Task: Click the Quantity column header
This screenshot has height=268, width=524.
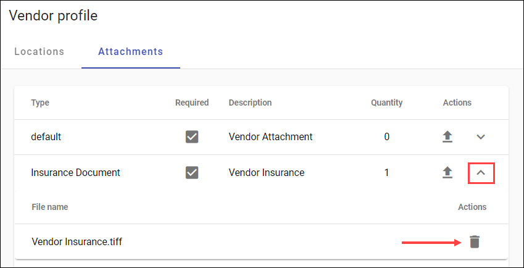Action: coord(386,103)
